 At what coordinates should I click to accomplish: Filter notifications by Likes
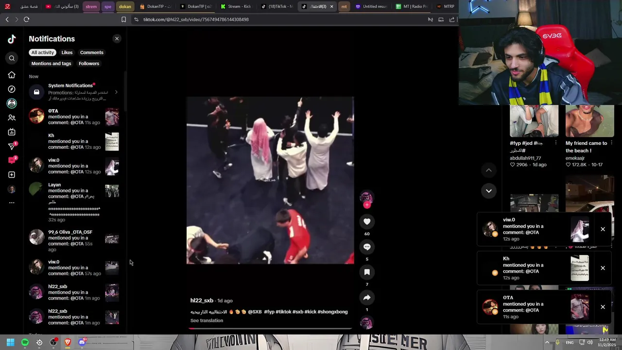67,52
